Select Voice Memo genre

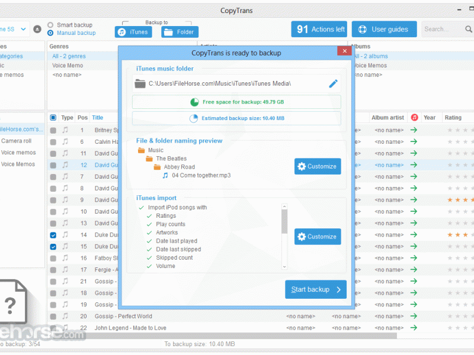[x=68, y=66]
